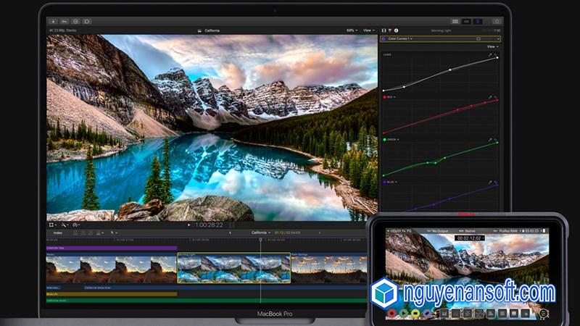The width and height of the screenshot is (580, 326).
Task: Toggle the inspector panel button at top right
Action: click(478, 22)
